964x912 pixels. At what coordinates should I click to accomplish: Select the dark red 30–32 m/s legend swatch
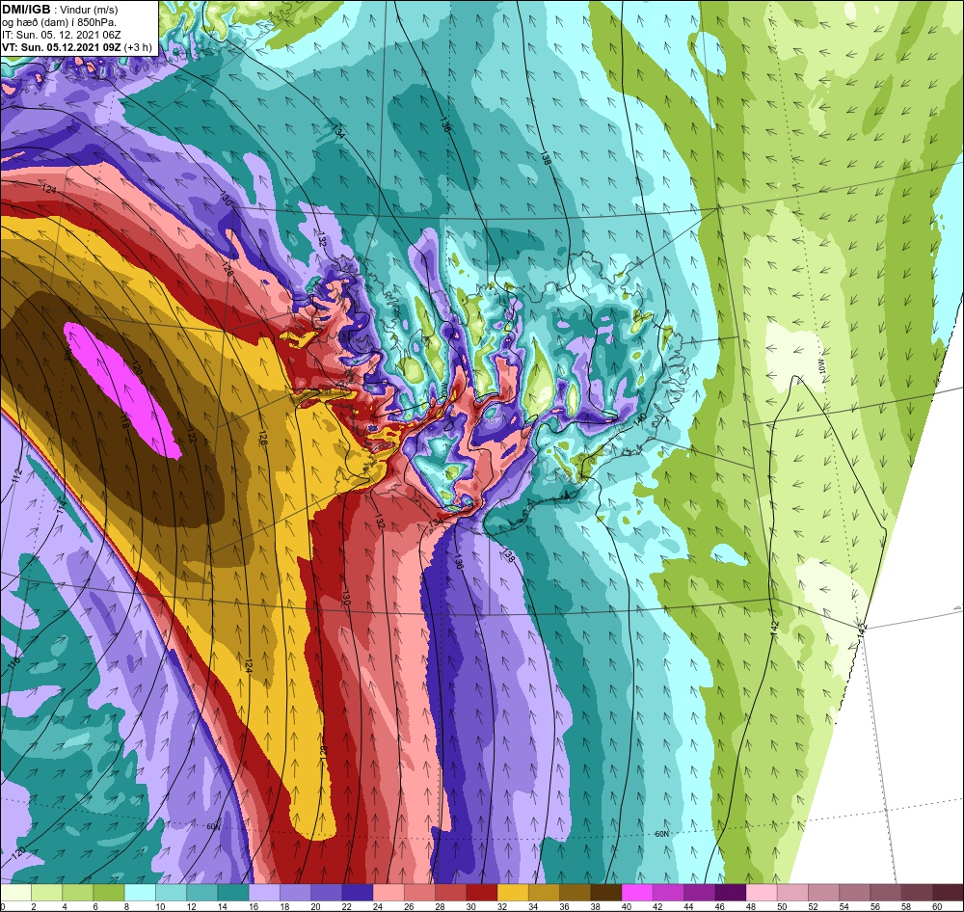481,892
